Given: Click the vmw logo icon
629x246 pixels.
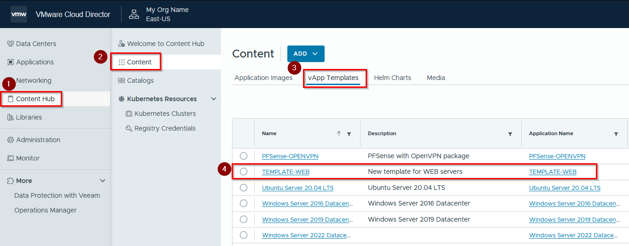Looking at the screenshot, I should (x=19, y=14).
